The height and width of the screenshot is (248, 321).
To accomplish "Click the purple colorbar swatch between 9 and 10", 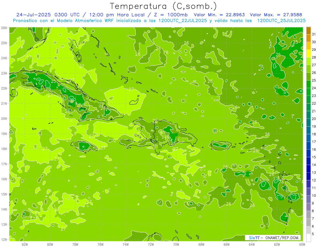I will (308, 199).
